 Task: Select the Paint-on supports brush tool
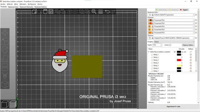(5, 76)
